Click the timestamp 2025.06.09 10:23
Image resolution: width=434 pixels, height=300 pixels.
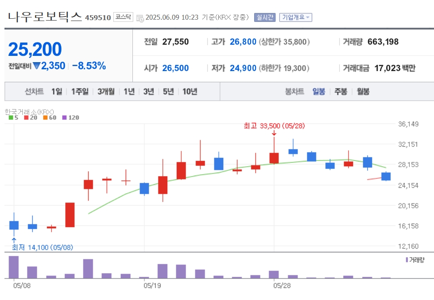pos(172,17)
